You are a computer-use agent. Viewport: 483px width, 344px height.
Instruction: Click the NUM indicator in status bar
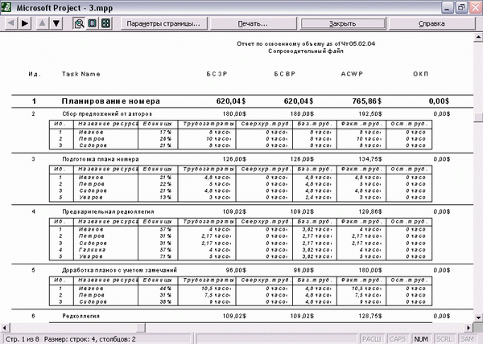421,338
